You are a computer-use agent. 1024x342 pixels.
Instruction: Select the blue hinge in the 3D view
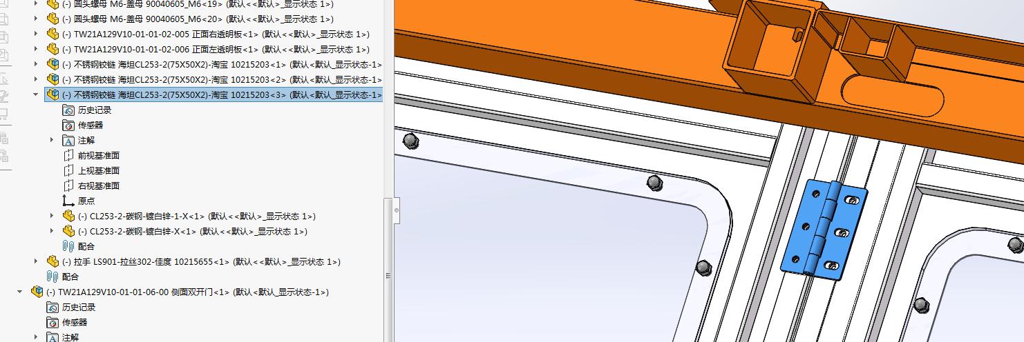coord(824,230)
